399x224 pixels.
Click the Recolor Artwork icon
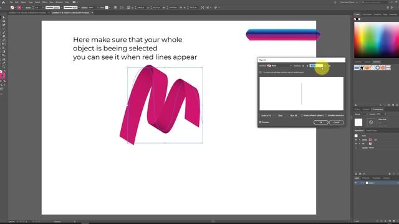115,7
